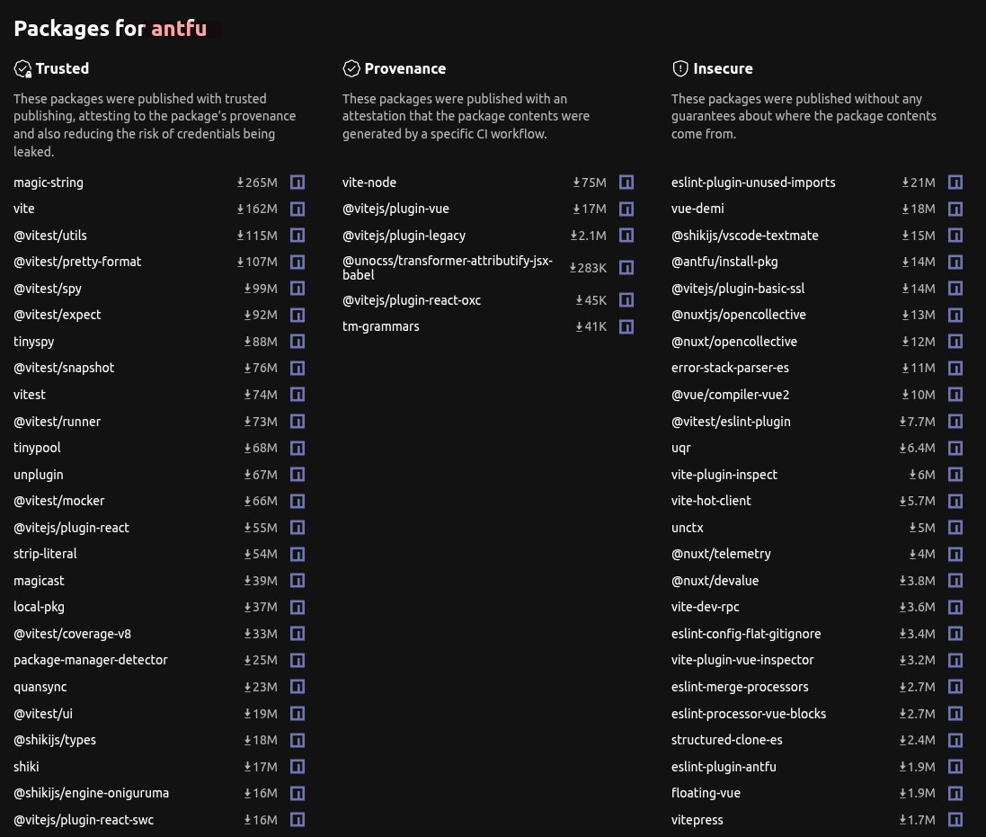
Task: Open the package-manager-detector link
Action: 91,660
